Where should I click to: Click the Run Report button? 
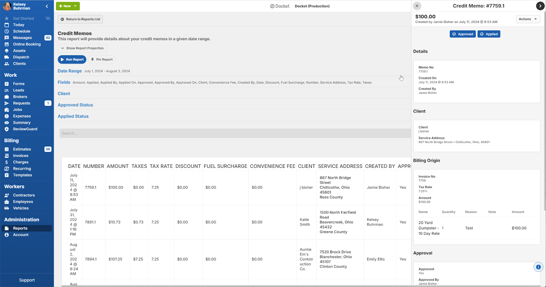coord(72,59)
